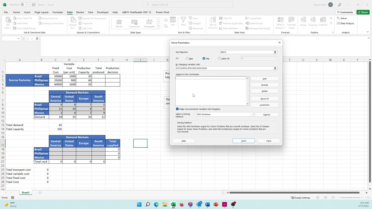Viewport: 372px width, 209px height.
Task: Select the Min radio button
Action: (204, 59)
